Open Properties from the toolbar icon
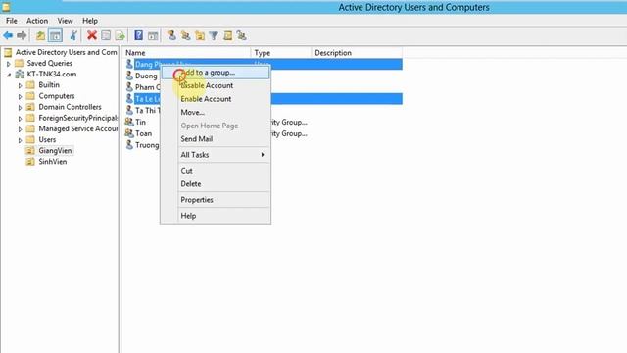 click(x=106, y=35)
